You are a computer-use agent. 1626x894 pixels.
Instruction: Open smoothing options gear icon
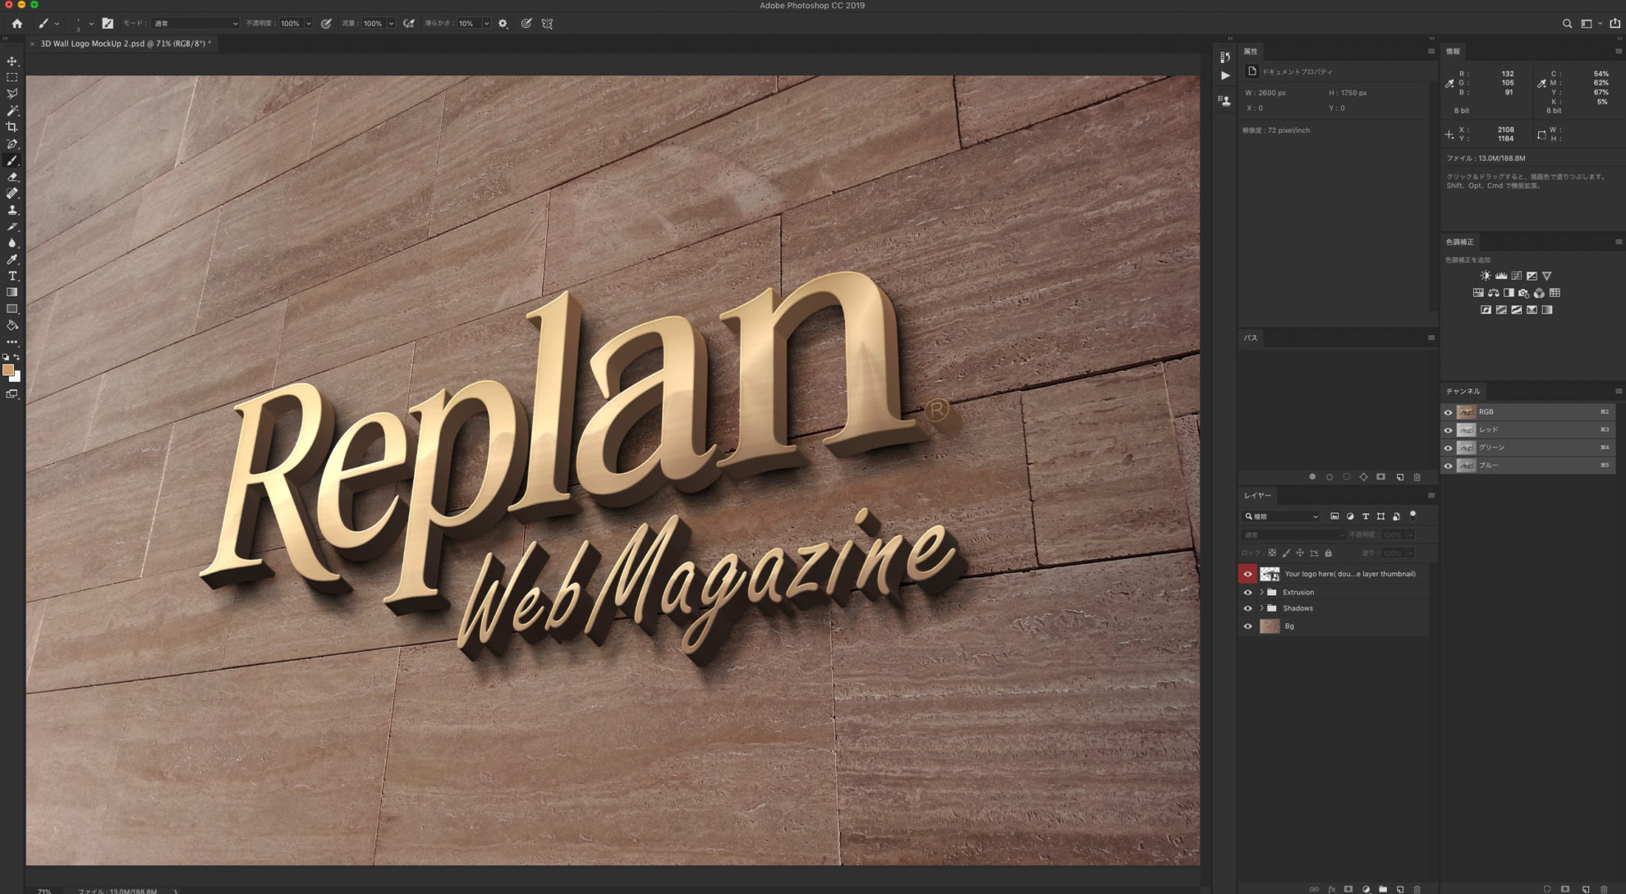(503, 24)
